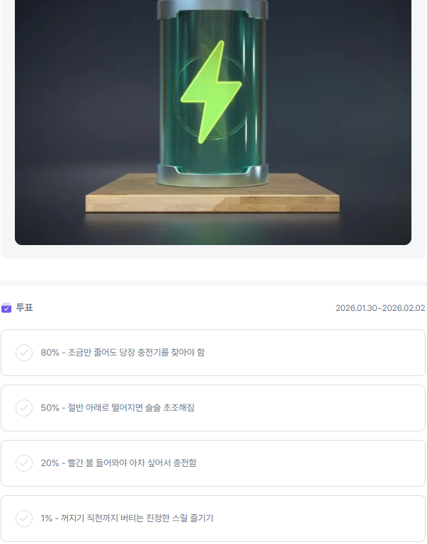427x544 pixels.
Task: Click the gray card margin below the image
Action: point(212,252)
